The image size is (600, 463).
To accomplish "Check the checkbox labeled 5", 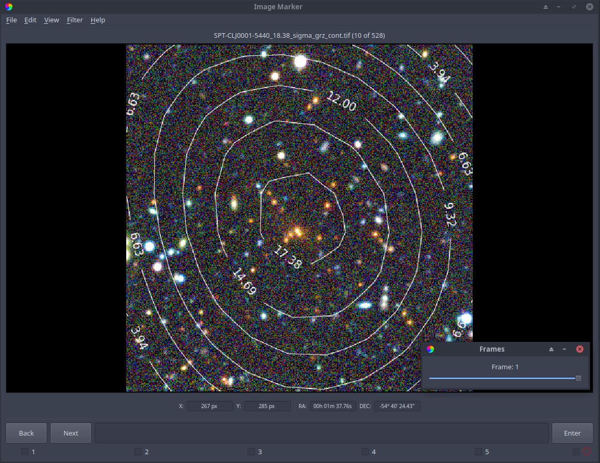I will pyautogui.click(x=478, y=452).
